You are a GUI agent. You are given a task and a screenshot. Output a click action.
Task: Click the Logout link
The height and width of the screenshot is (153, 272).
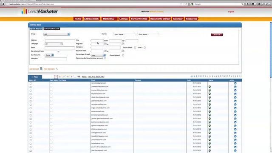(231, 11)
